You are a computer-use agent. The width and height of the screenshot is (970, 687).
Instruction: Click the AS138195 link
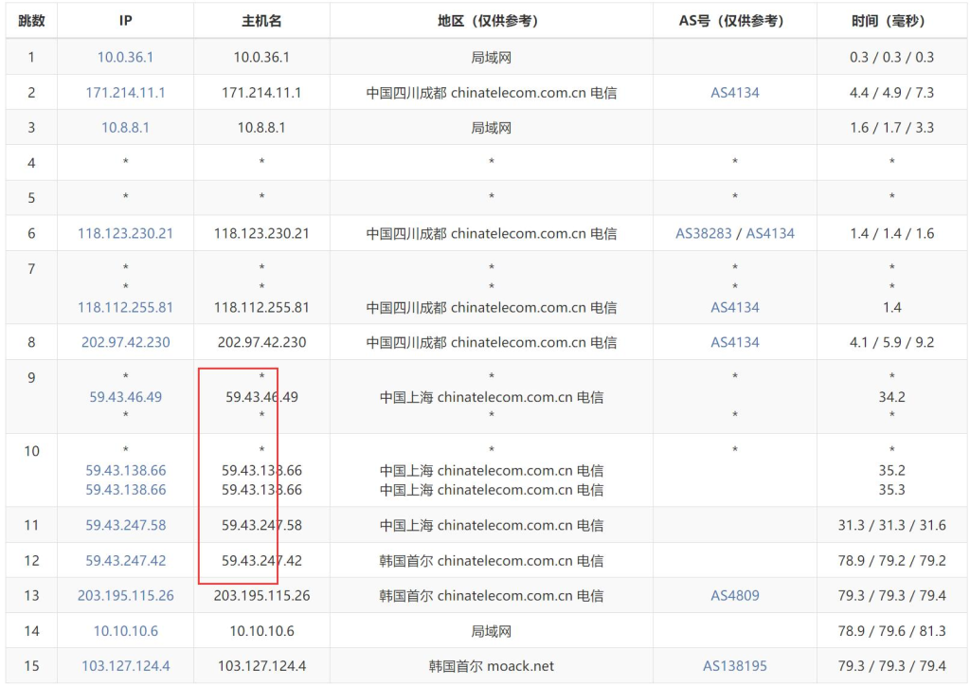click(735, 666)
